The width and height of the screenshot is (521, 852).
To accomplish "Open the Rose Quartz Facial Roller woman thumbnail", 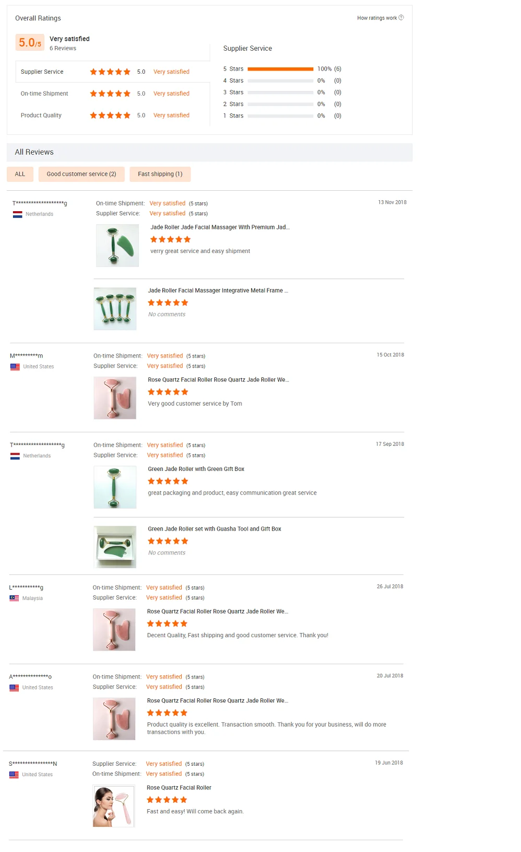I will pyautogui.click(x=114, y=806).
